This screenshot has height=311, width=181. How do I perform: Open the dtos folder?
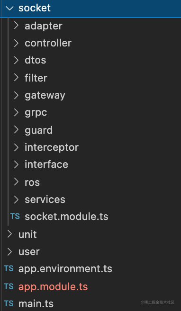click(x=90, y=61)
